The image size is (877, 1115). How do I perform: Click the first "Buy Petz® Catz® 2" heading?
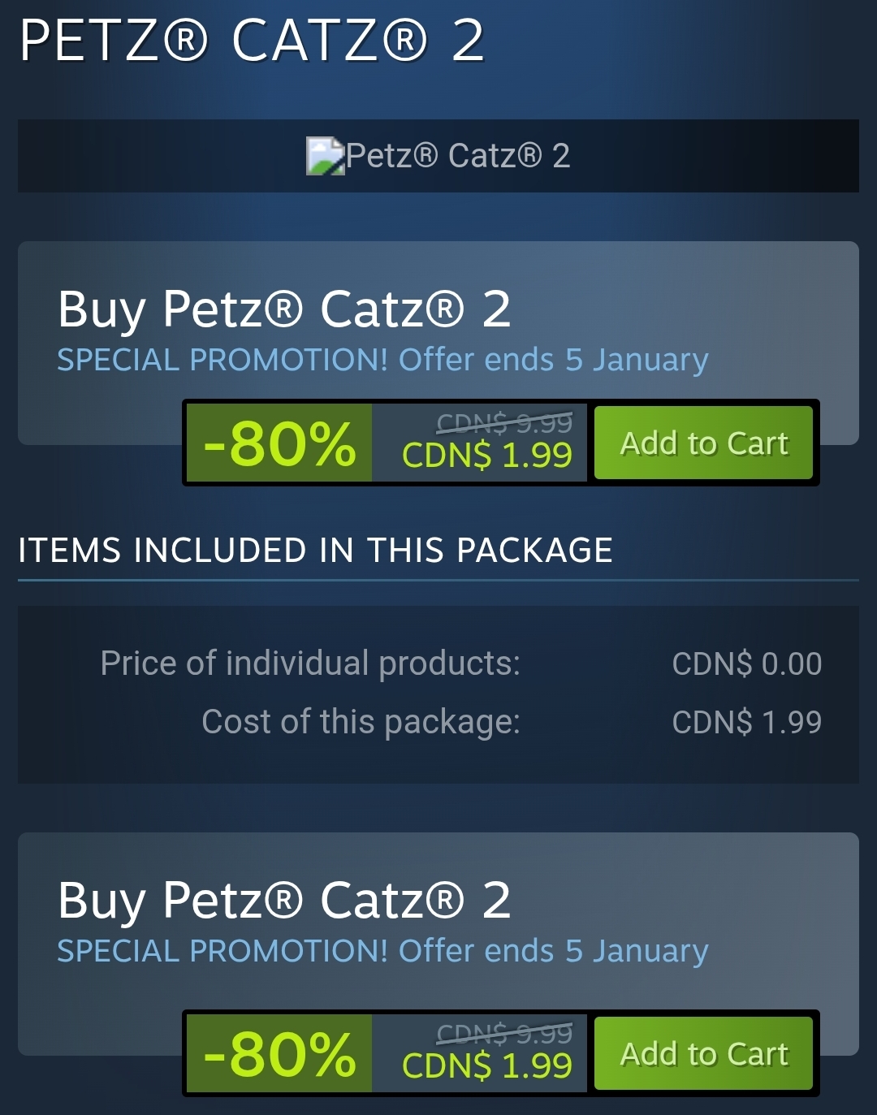(x=284, y=309)
